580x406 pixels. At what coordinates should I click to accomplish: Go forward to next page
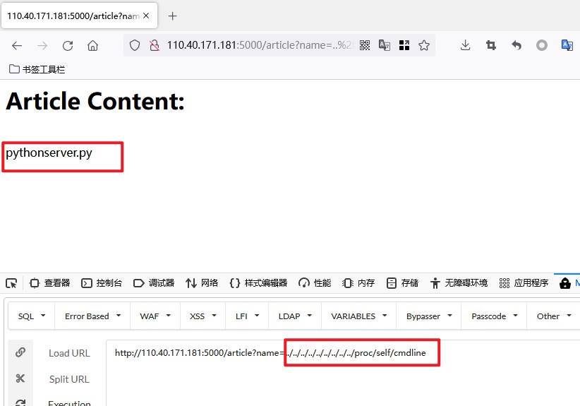pyautogui.click(x=42, y=45)
